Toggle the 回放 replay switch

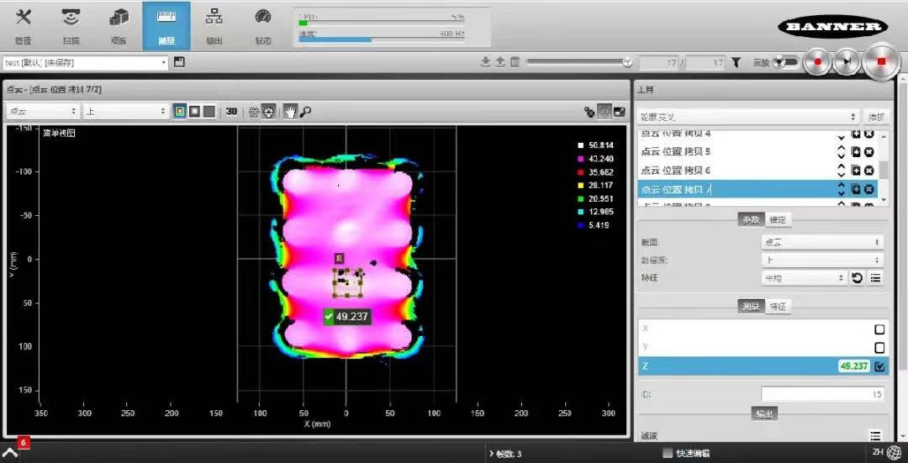(786, 61)
